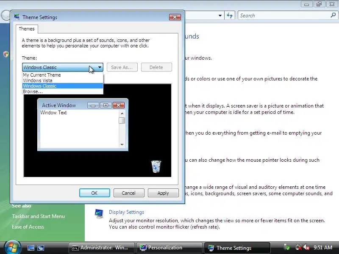
Task: Cancel the Theme Settings dialog
Action: point(129,193)
